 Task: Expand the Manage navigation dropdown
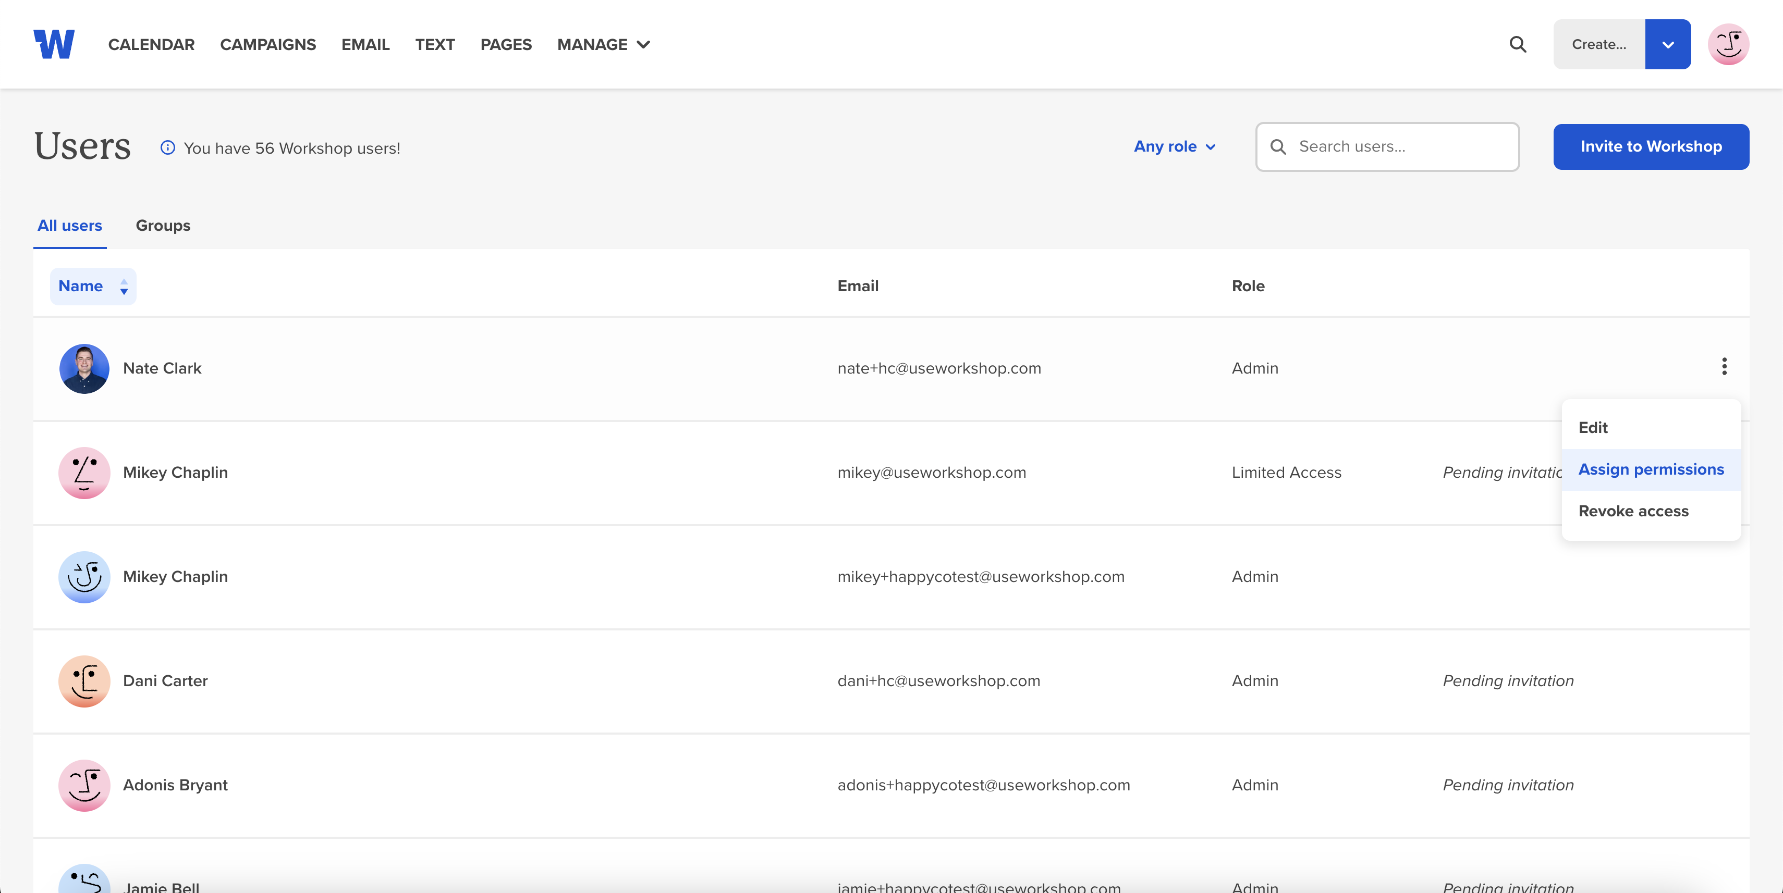click(603, 44)
